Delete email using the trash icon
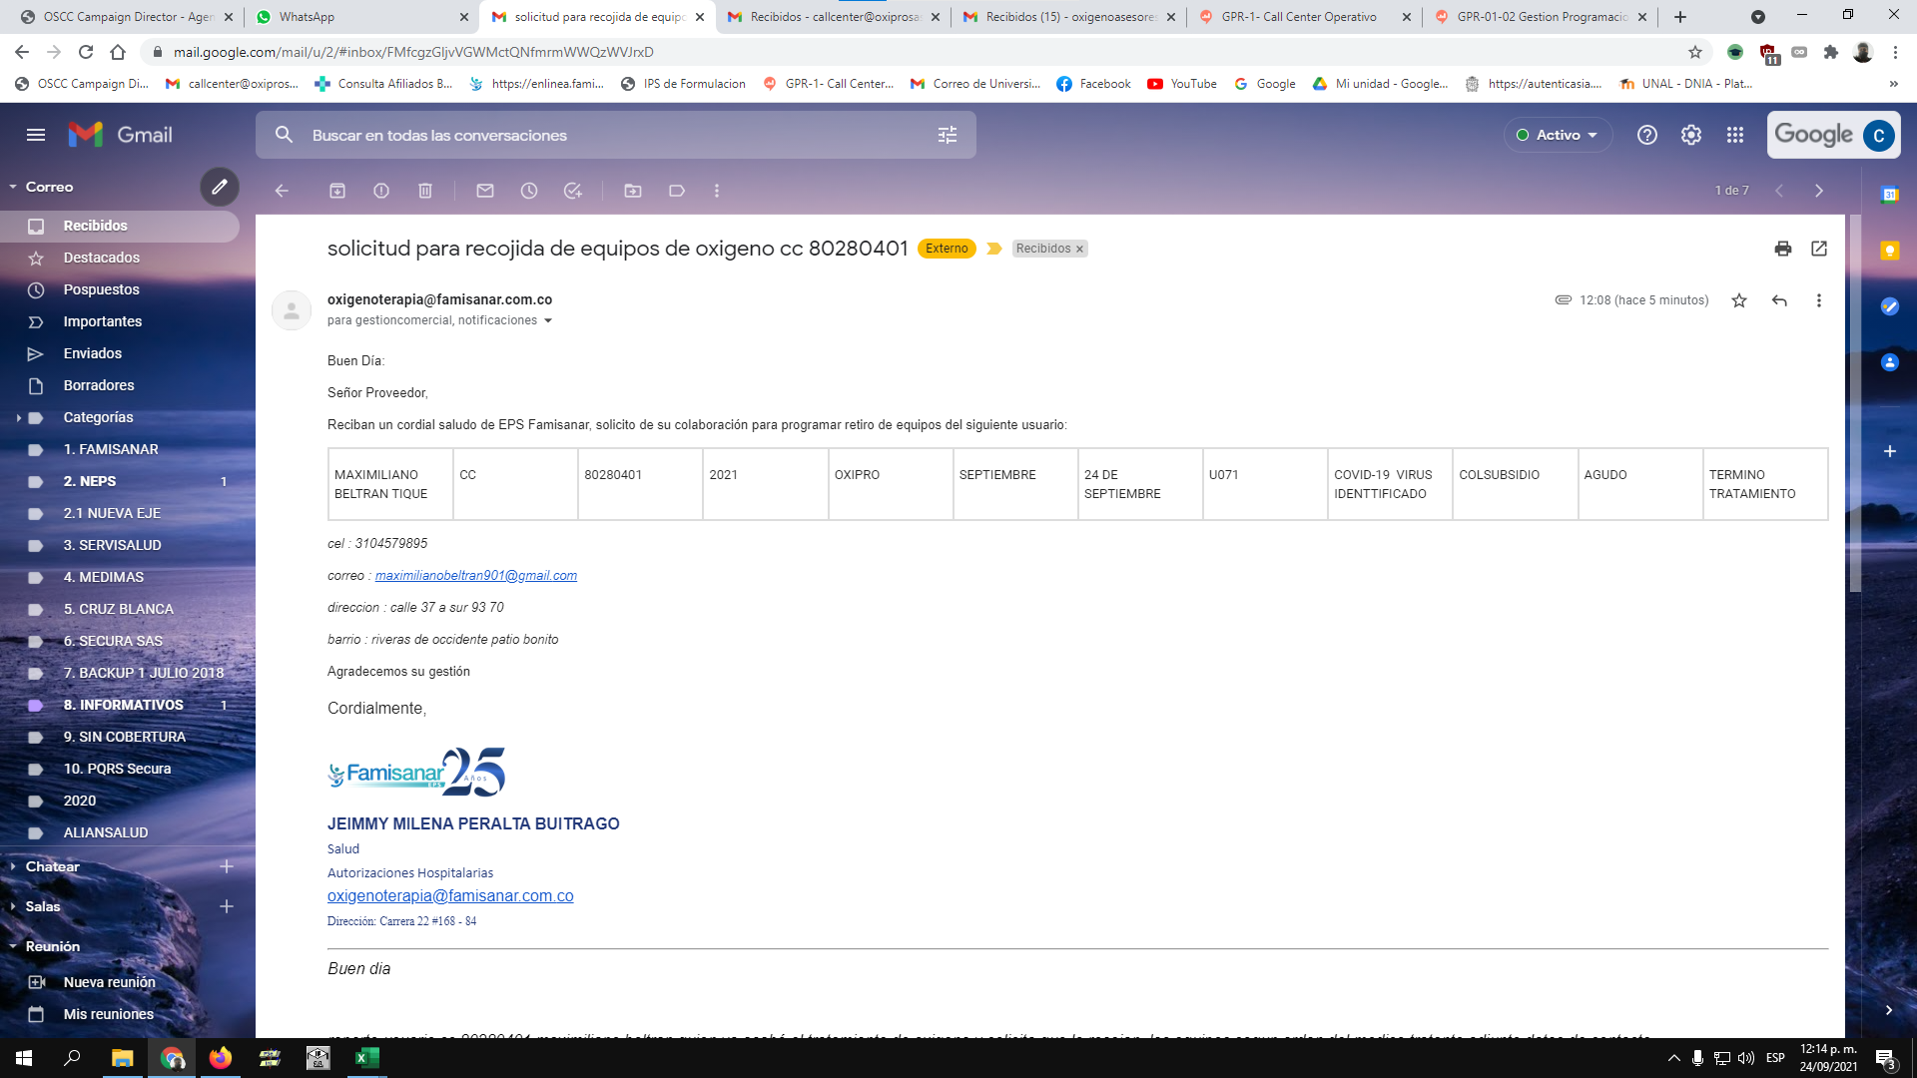The width and height of the screenshot is (1917, 1078). click(x=425, y=191)
